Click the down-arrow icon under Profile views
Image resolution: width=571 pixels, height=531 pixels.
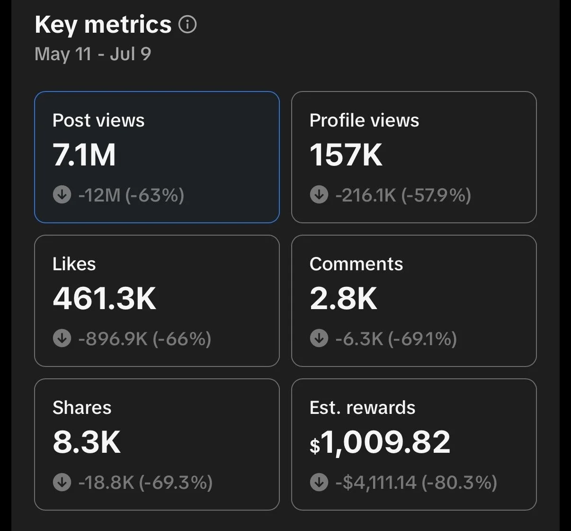coord(319,194)
